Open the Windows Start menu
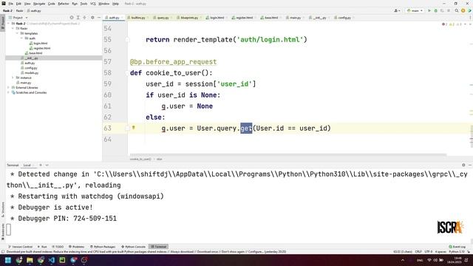Viewport: 473px width, 266px height. 8,260
